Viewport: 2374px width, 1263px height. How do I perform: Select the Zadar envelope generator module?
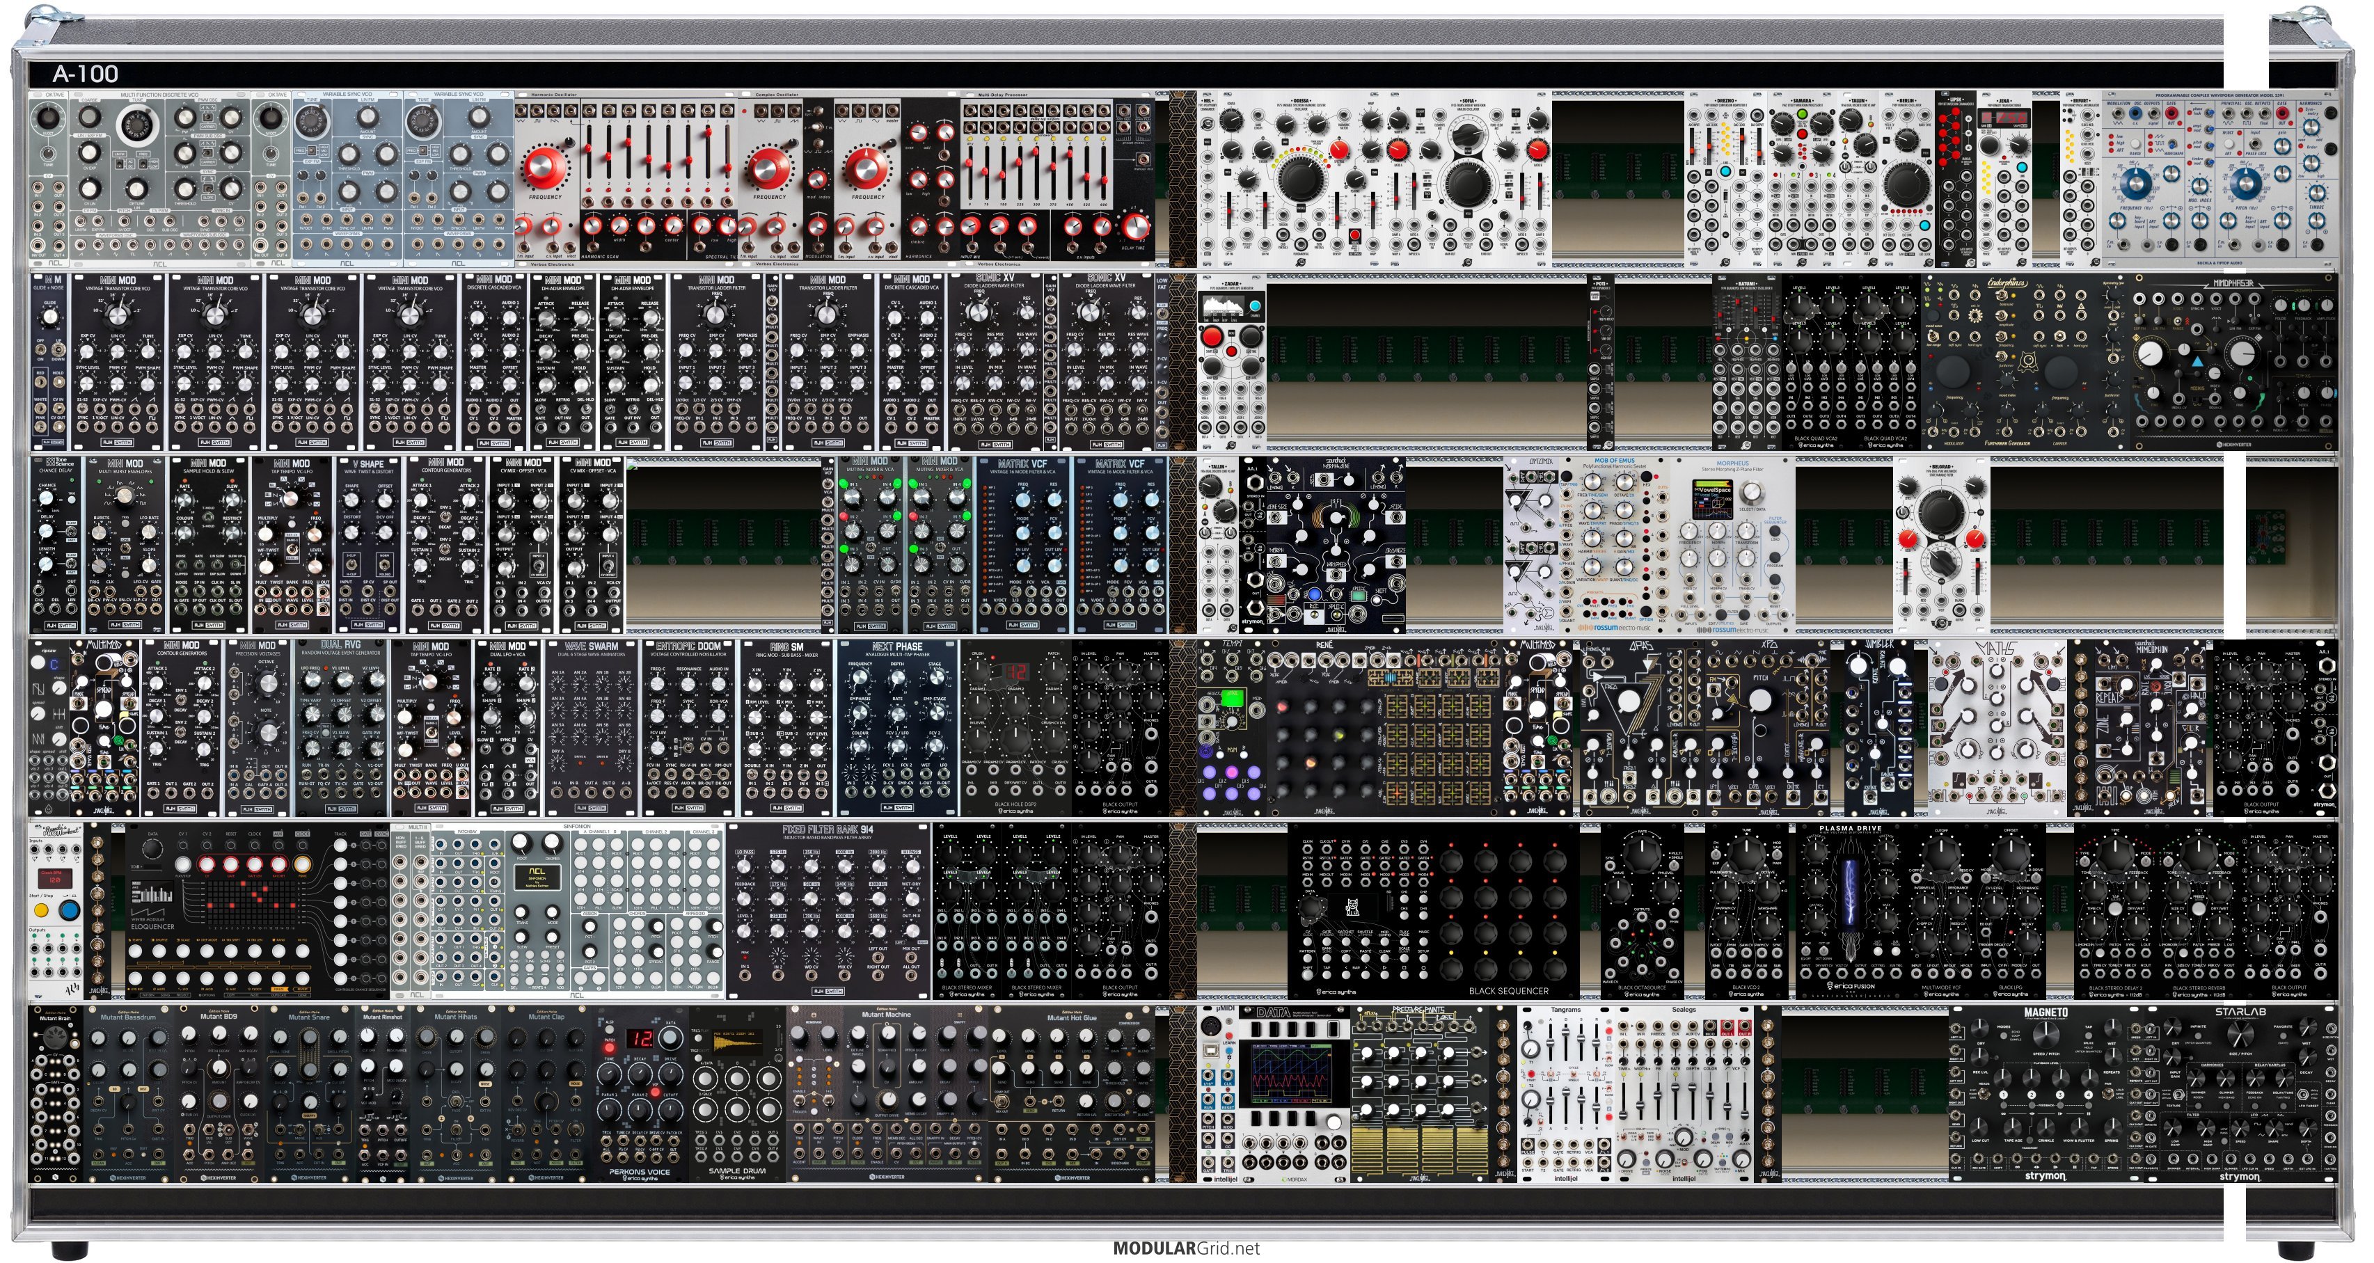[1231, 362]
